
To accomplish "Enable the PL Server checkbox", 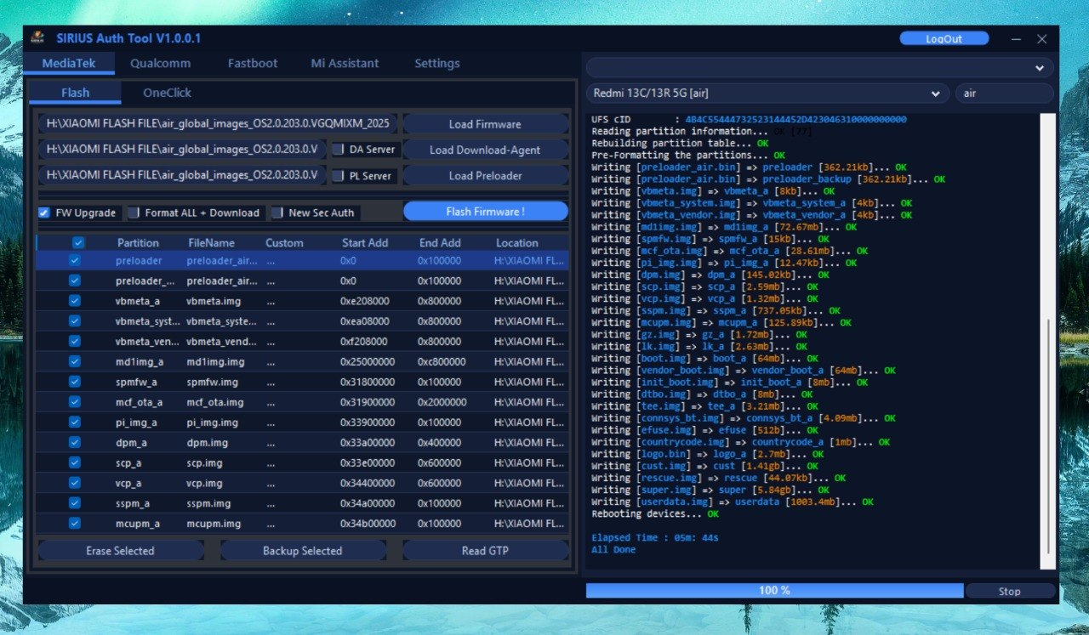I will (339, 176).
